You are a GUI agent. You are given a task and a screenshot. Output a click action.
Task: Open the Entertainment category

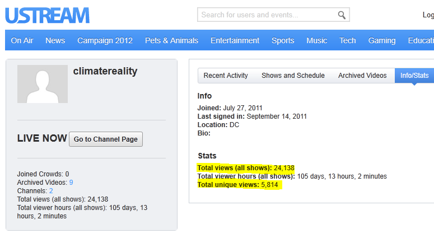235,40
